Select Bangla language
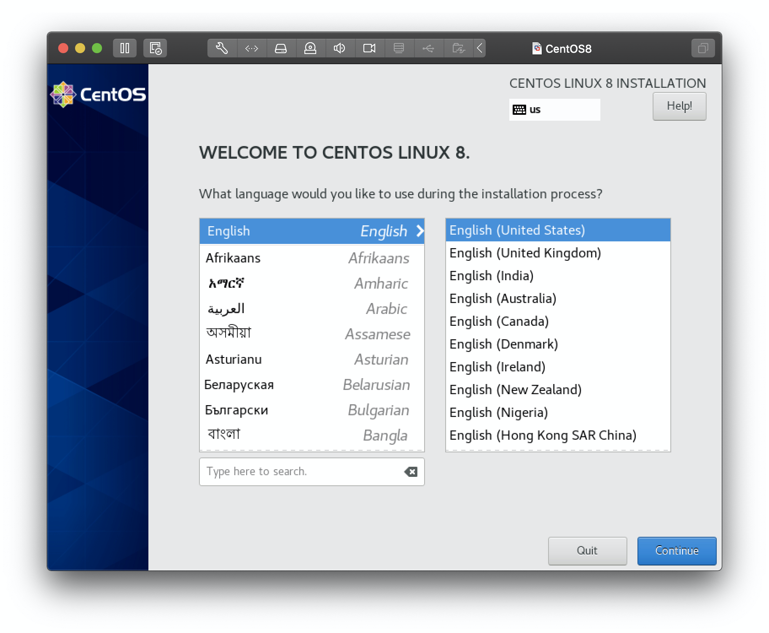The image size is (769, 633). (x=312, y=435)
